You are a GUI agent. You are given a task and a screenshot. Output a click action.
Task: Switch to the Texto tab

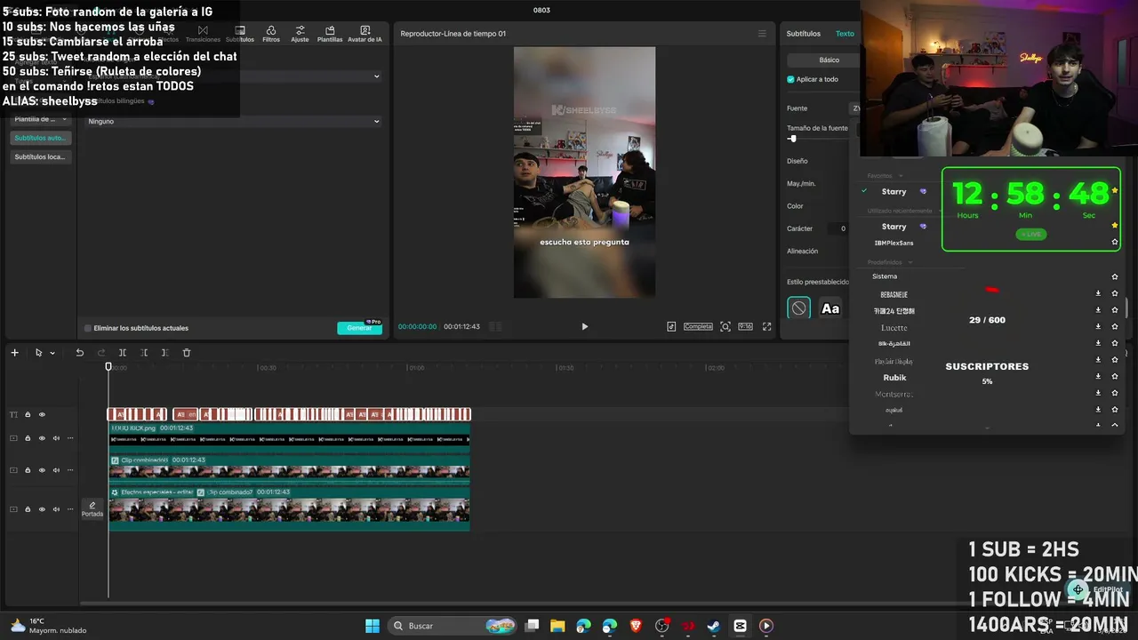845,34
